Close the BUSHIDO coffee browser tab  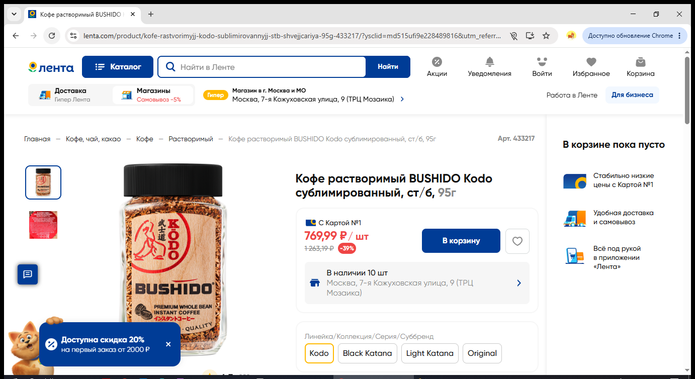(x=133, y=14)
